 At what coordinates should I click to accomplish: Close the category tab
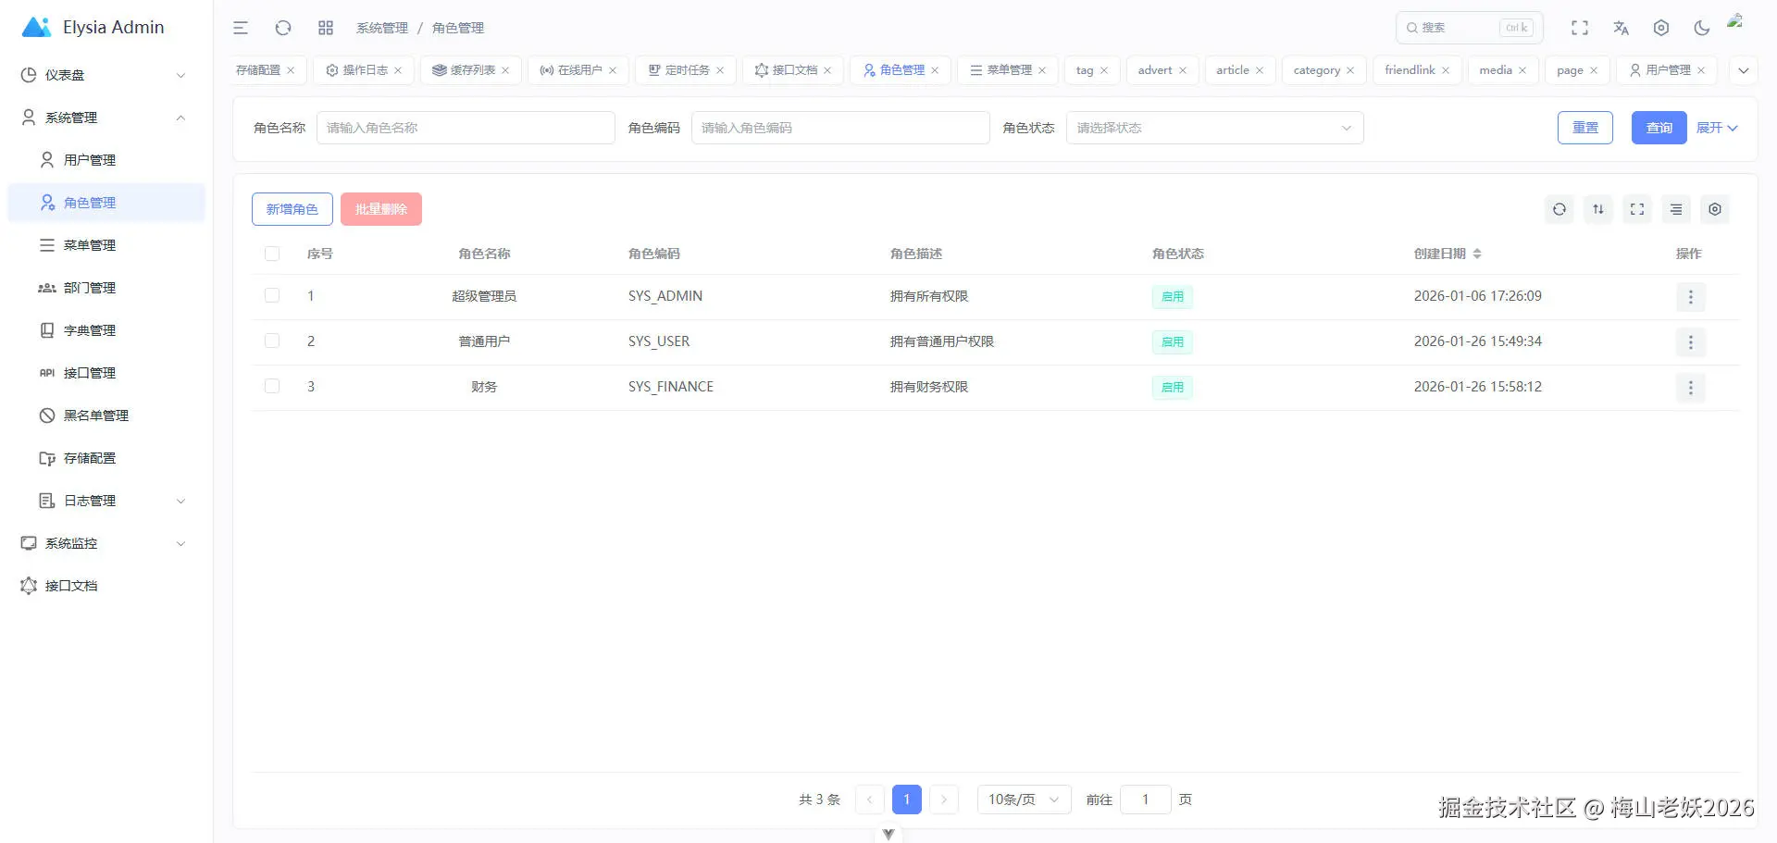tap(1350, 70)
